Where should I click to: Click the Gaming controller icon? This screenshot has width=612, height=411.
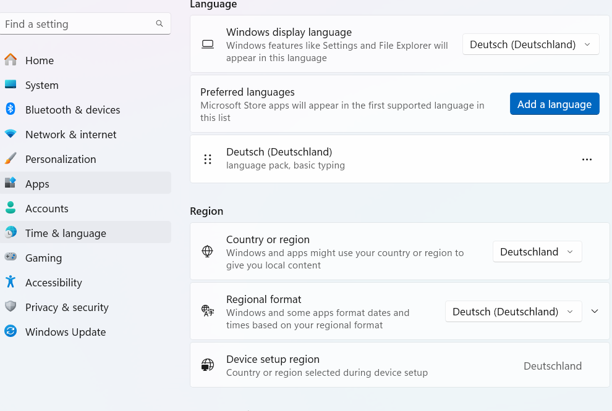11,257
